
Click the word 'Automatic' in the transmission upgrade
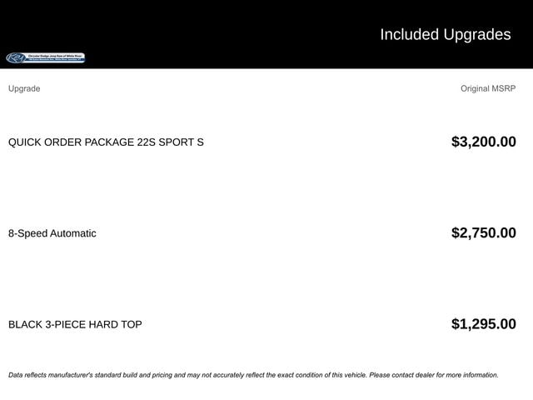(73, 233)
